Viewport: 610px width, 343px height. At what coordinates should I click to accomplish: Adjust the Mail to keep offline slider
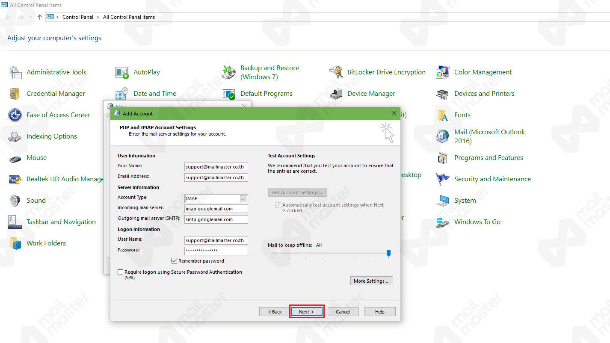(x=388, y=254)
